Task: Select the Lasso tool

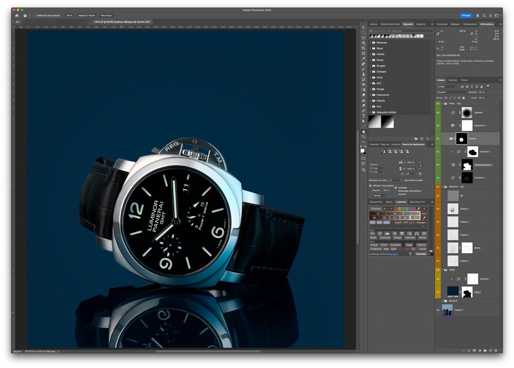Action: pos(363,38)
